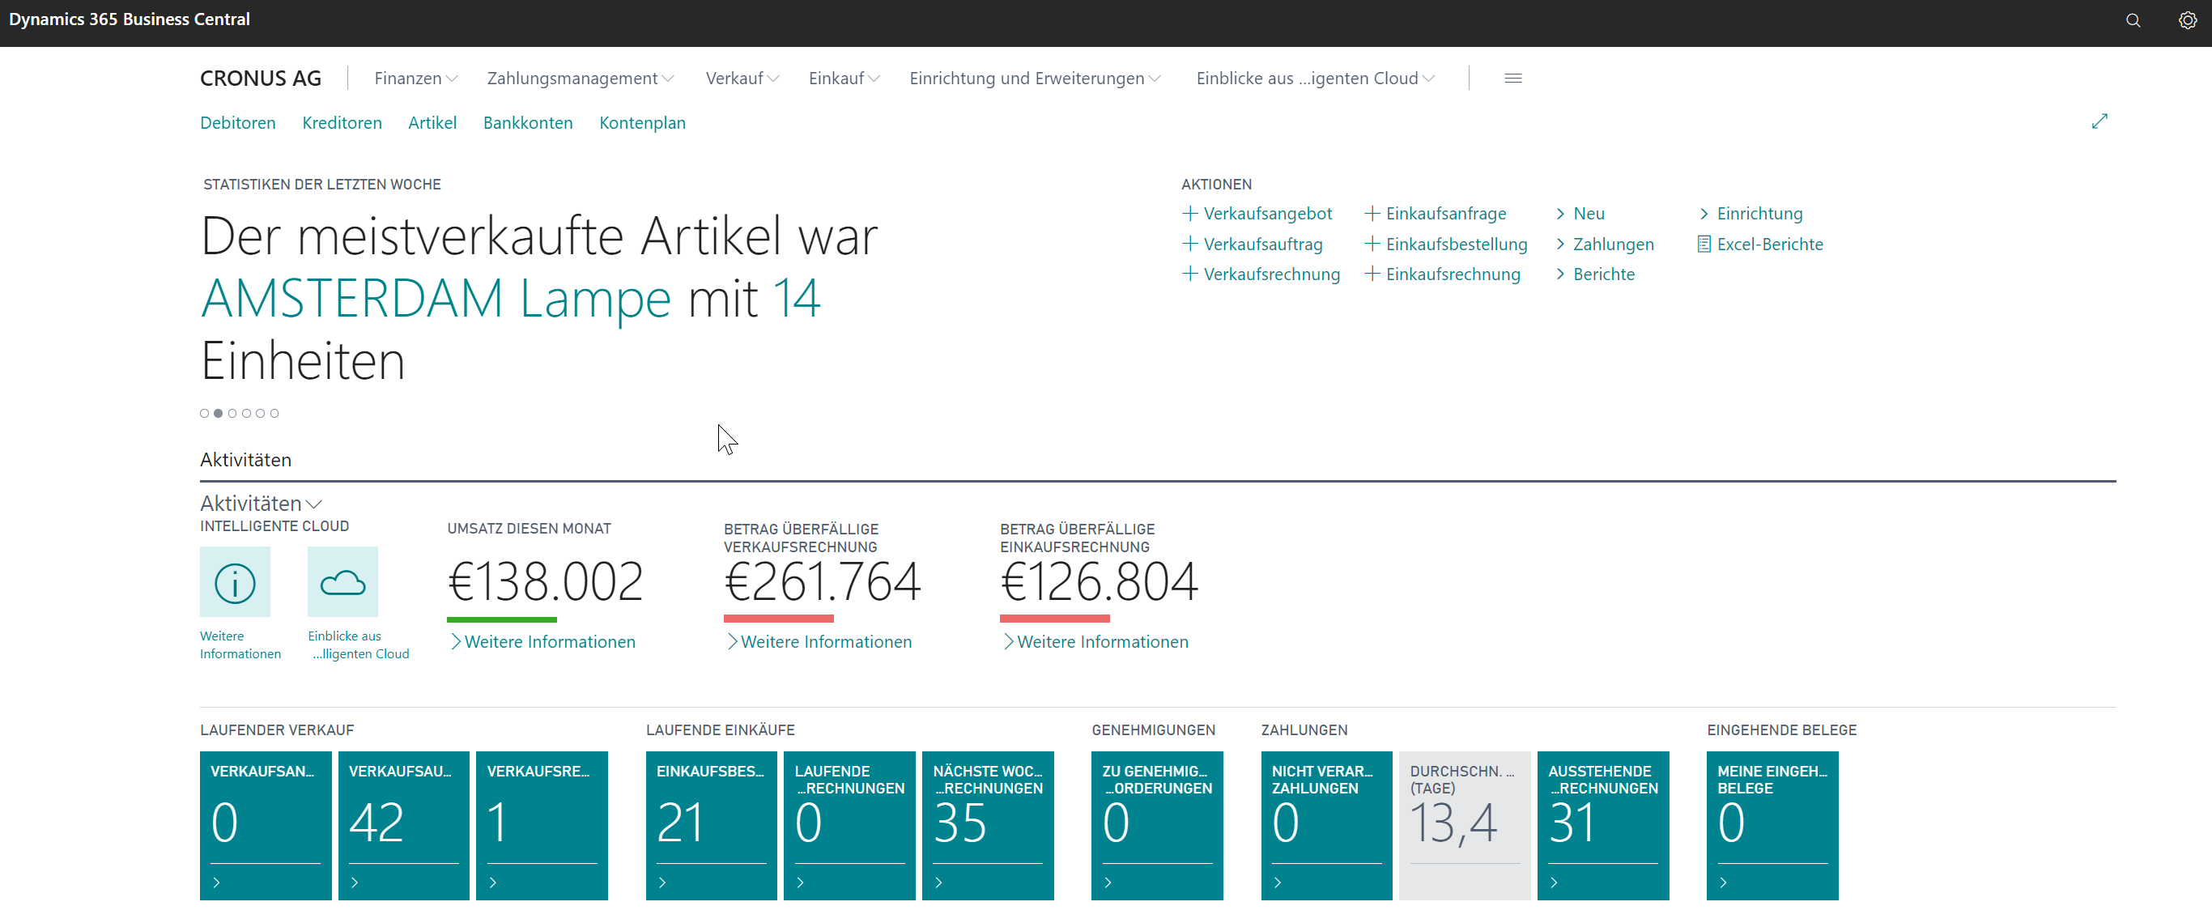Expand the Verkauf menu

(x=742, y=79)
